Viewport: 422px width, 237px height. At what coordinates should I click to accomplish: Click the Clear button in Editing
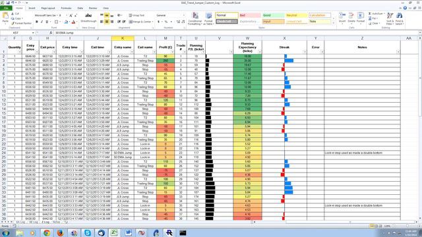[x=374, y=24]
